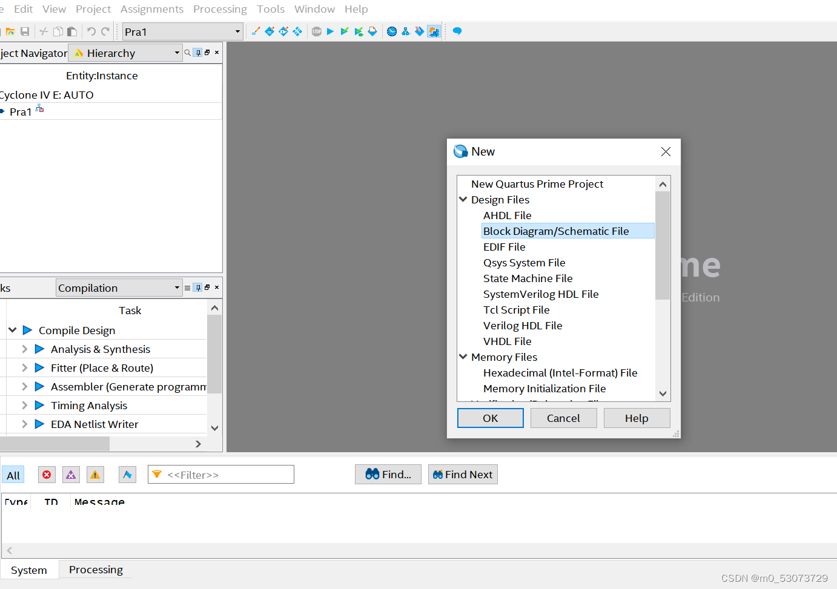Toggle the All messages filter
The height and width of the screenshot is (589, 837).
pyautogui.click(x=13, y=475)
